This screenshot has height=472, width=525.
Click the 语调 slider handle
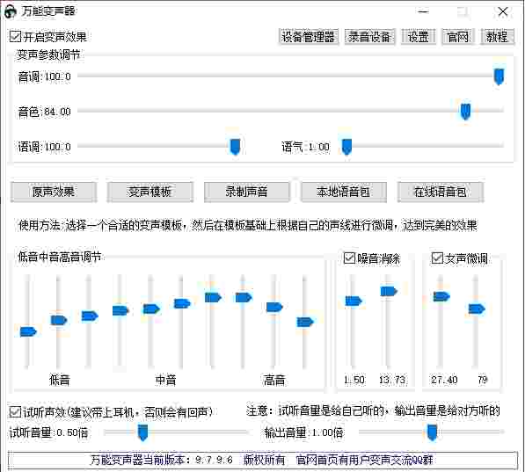point(236,147)
